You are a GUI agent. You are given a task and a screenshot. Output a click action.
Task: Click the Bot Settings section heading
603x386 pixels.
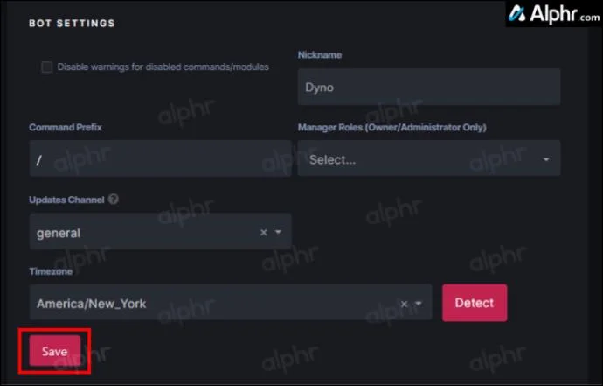click(72, 23)
